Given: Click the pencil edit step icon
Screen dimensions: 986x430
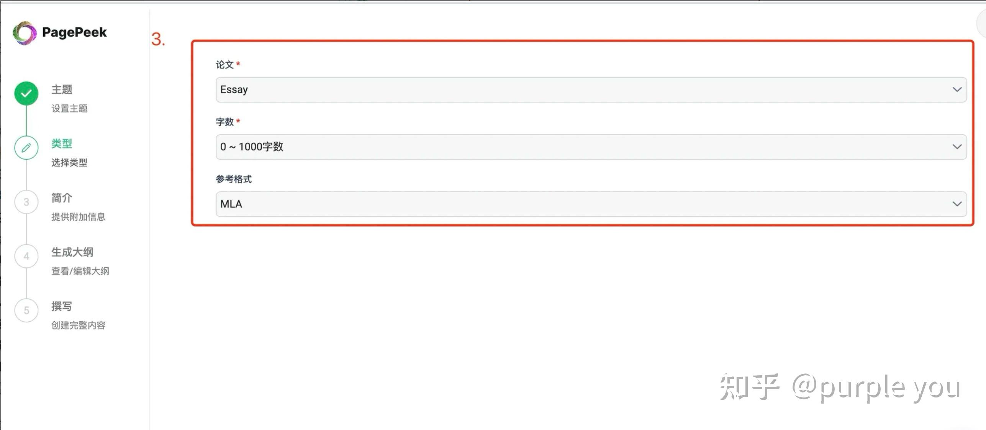Looking at the screenshot, I should pos(26,148).
